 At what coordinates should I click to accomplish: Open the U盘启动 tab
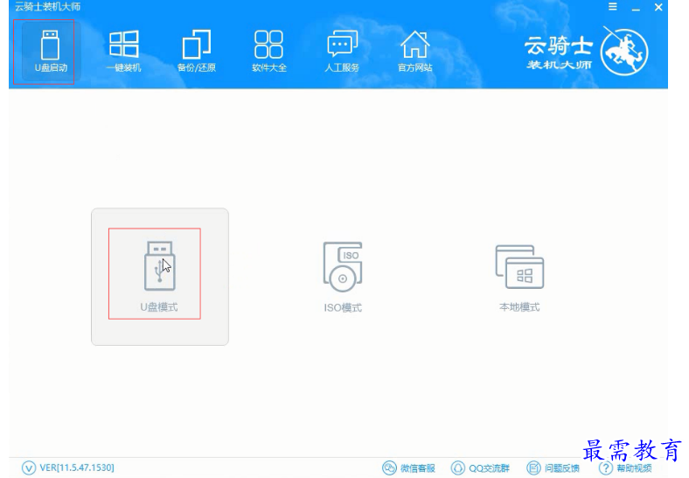(x=51, y=52)
